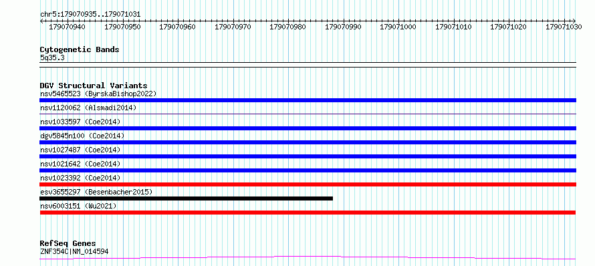Open variant label esv3655297 (Besenbacher2015)
Viewport: 595px width, 266px height.
(96, 192)
